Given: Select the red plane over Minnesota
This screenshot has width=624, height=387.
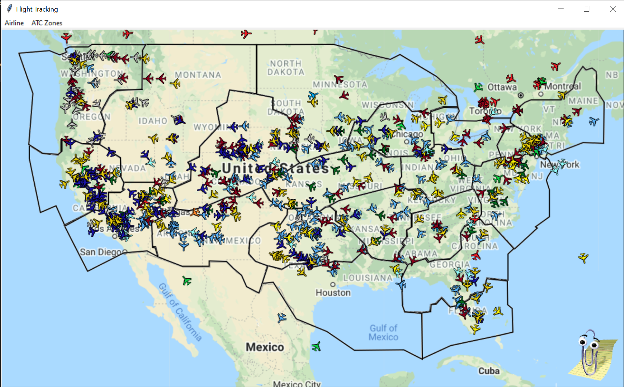Looking at the screenshot, I should [339, 80].
